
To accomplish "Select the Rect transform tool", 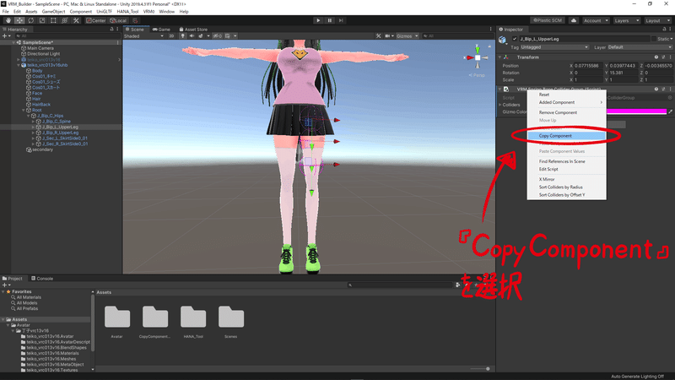I will pos(53,20).
